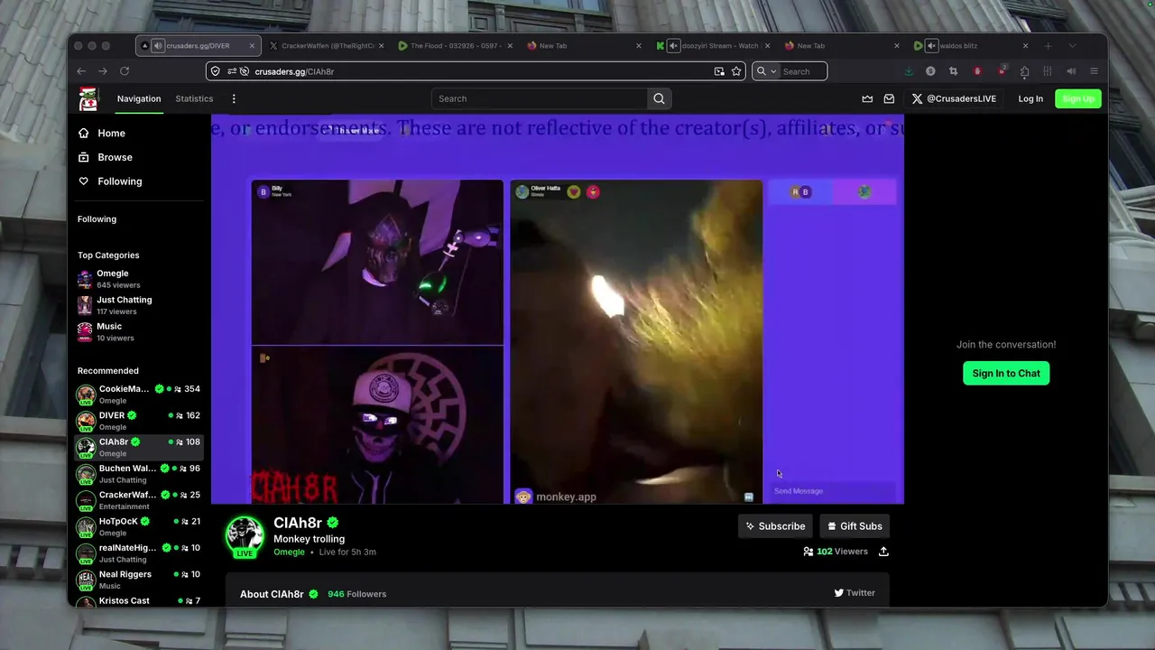Click the browser forward arrow
Image resolution: width=1155 pixels, height=650 pixels.
pos(103,71)
